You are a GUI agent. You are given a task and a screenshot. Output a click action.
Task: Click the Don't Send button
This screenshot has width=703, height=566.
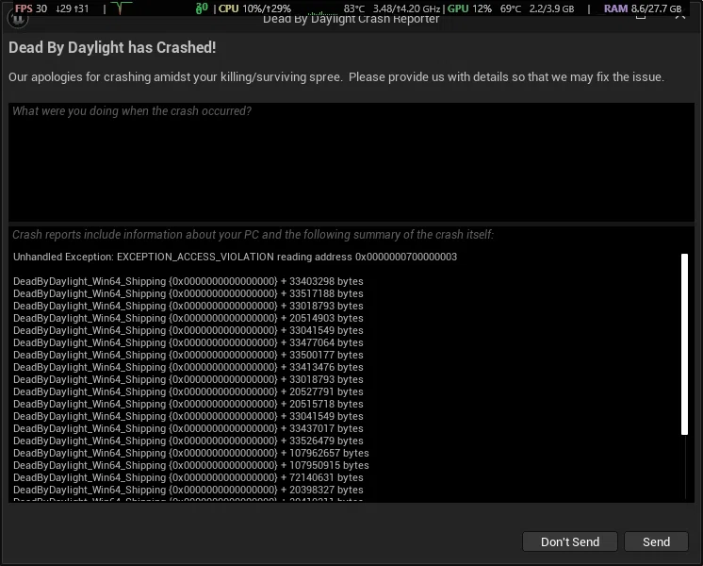(570, 541)
